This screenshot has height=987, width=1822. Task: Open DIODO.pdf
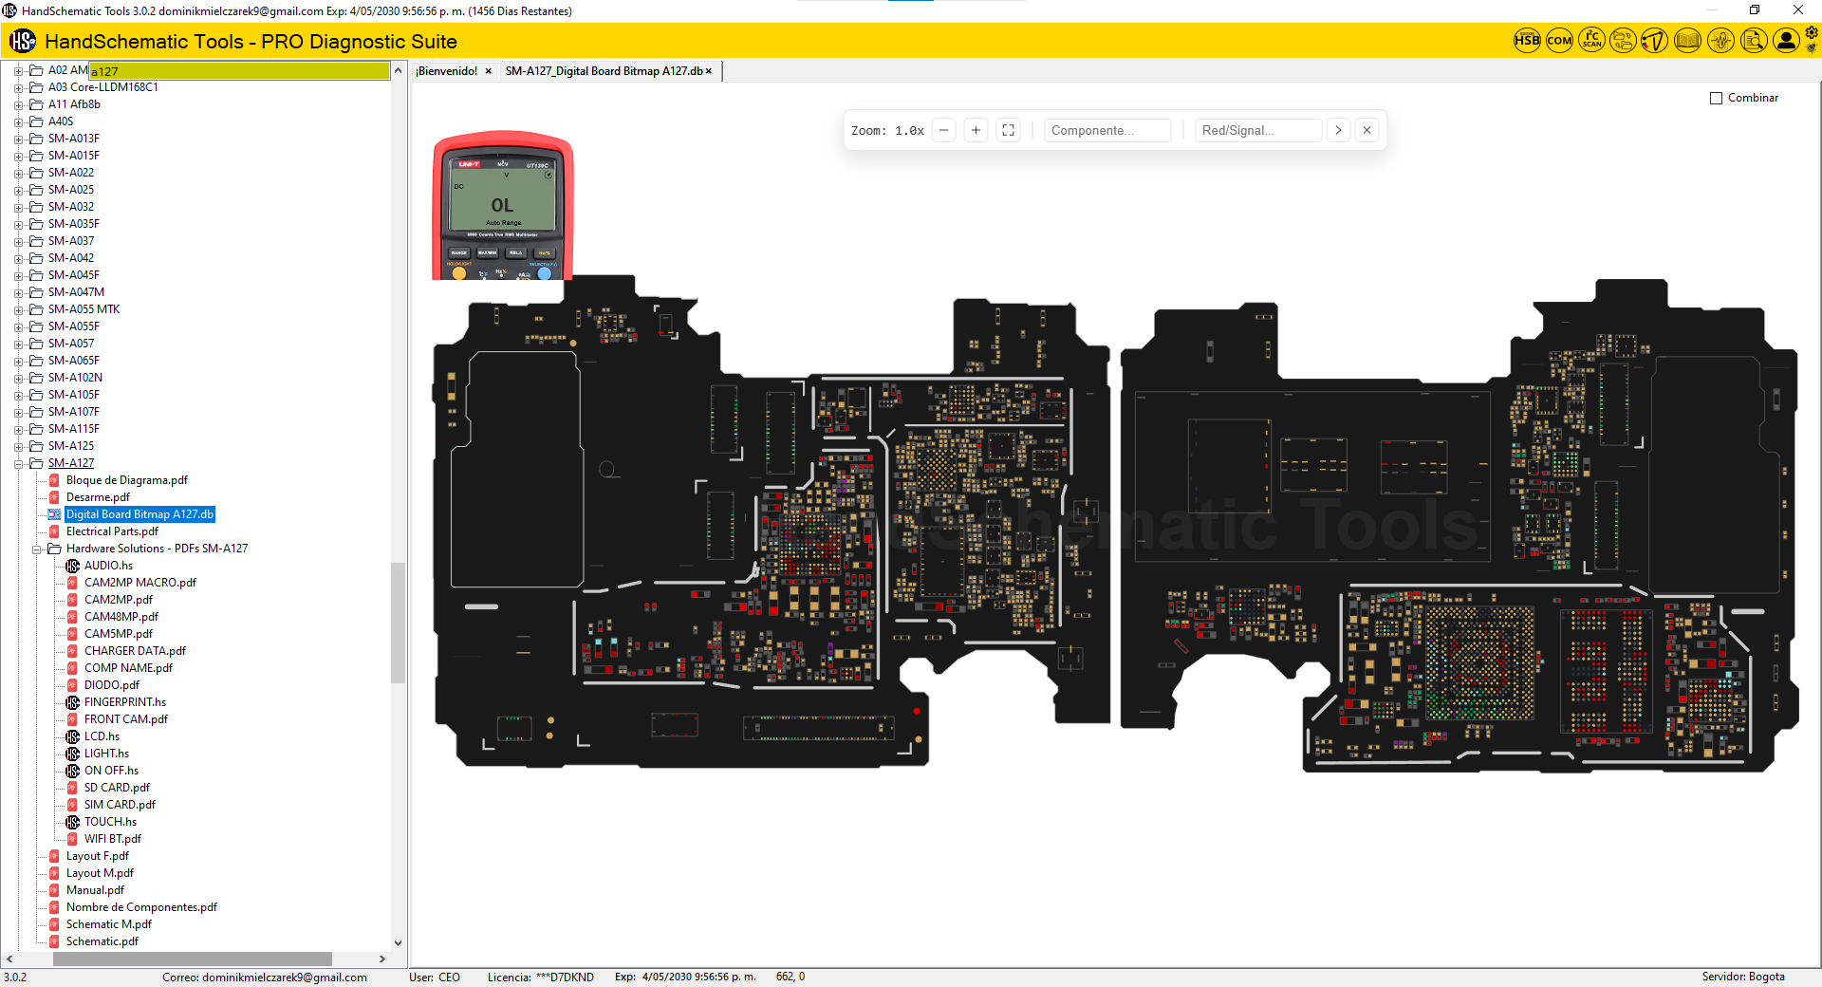pos(112,685)
